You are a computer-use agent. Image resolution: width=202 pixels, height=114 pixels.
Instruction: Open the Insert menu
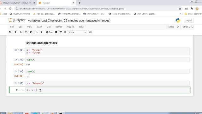(x=39, y=27)
